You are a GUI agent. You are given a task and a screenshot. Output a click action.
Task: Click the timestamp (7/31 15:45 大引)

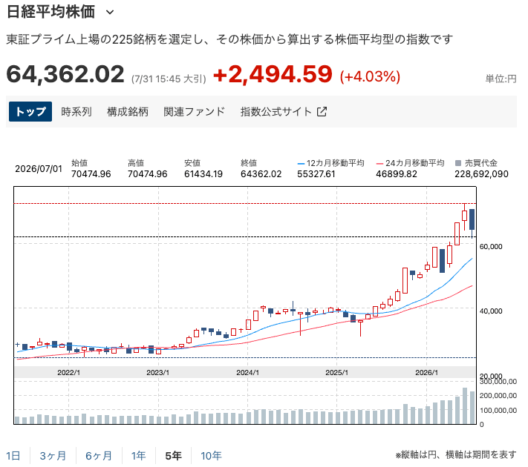(169, 79)
